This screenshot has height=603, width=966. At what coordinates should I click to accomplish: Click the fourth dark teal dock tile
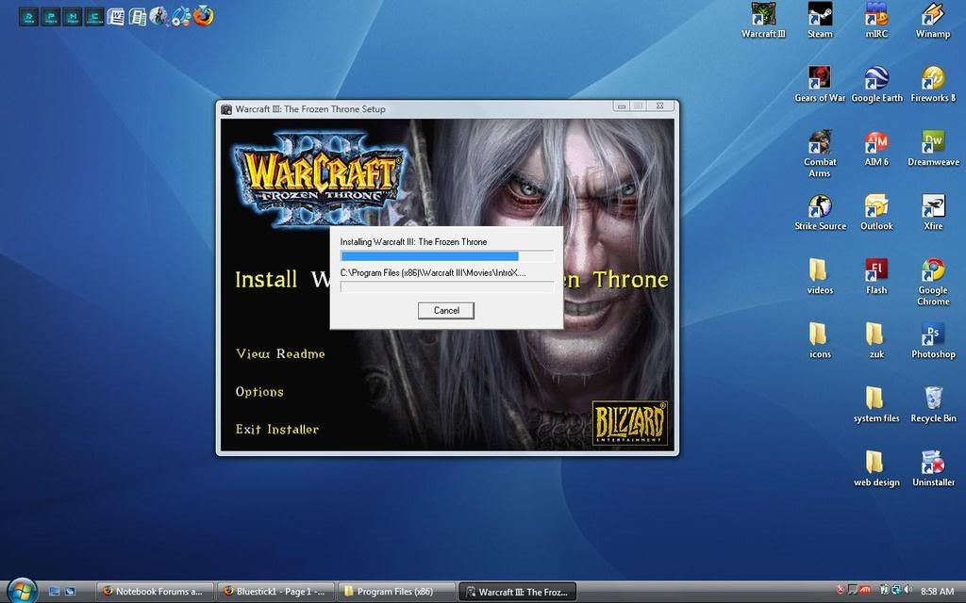(93, 16)
